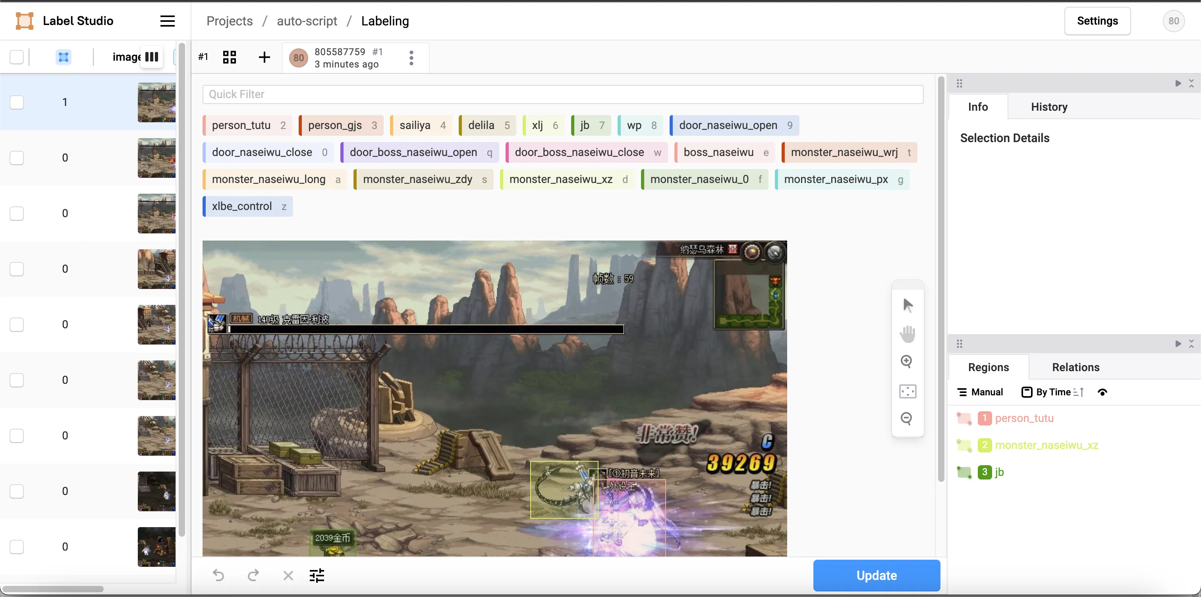This screenshot has height=597, width=1201.
Task: Check the checkbox for task 1 row
Action: [17, 102]
